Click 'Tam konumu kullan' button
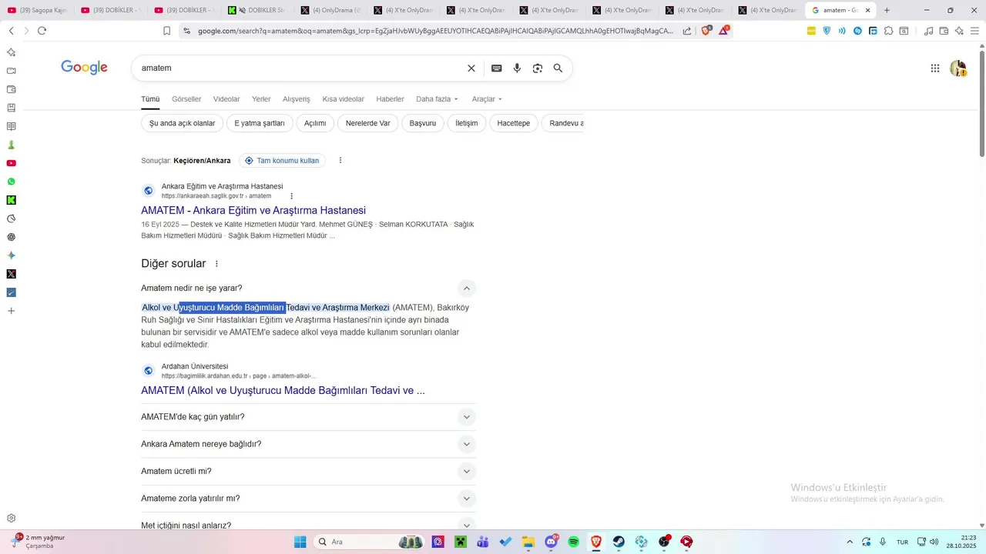The image size is (986, 554). point(282,161)
